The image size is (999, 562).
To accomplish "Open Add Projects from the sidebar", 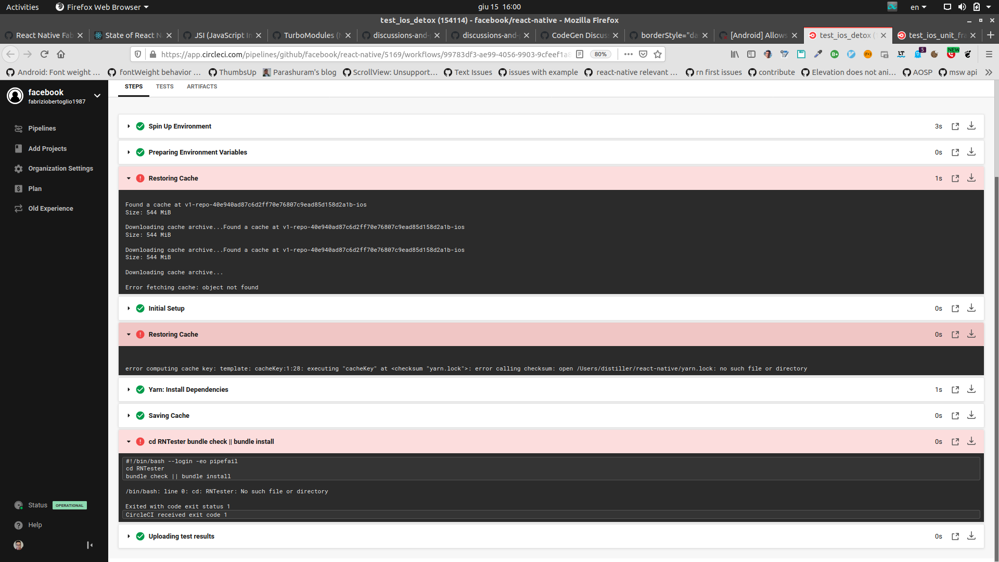I will (47, 148).
